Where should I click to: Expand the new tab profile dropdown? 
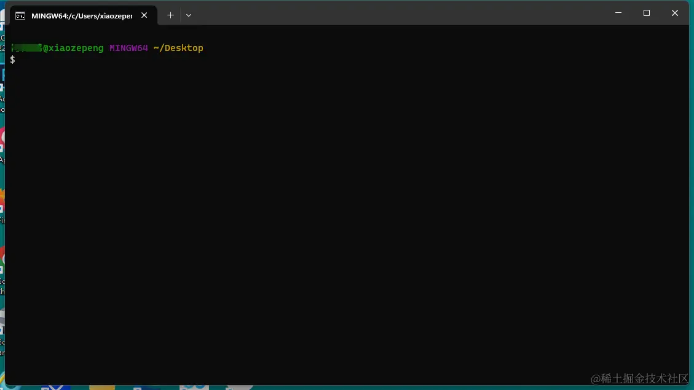click(189, 15)
